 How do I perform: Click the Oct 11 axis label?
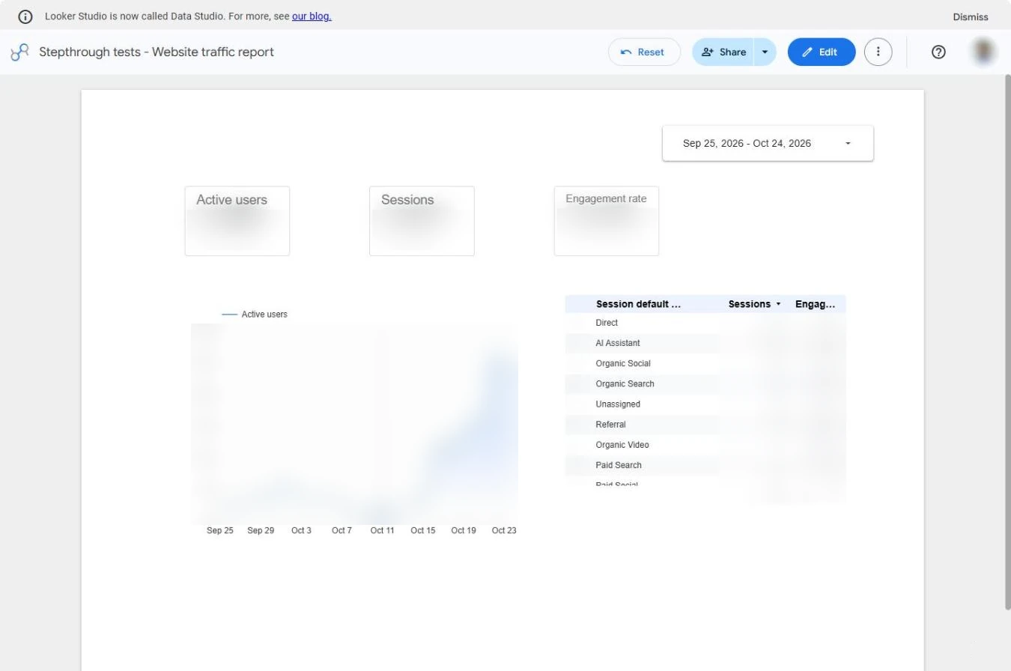pos(382,530)
